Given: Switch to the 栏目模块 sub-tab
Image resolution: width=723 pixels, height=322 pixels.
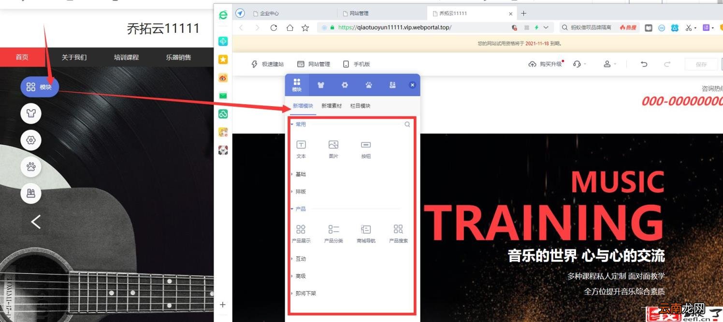Looking at the screenshot, I should point(360,106).
